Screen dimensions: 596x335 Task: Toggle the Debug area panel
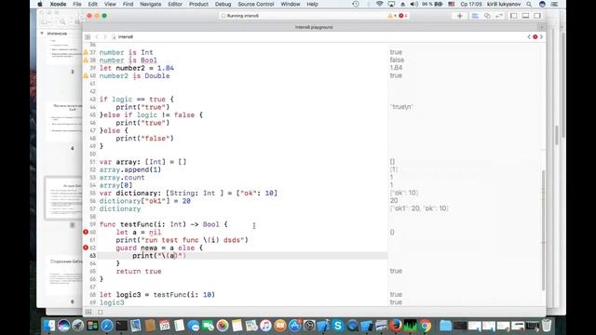pos(525,16)
